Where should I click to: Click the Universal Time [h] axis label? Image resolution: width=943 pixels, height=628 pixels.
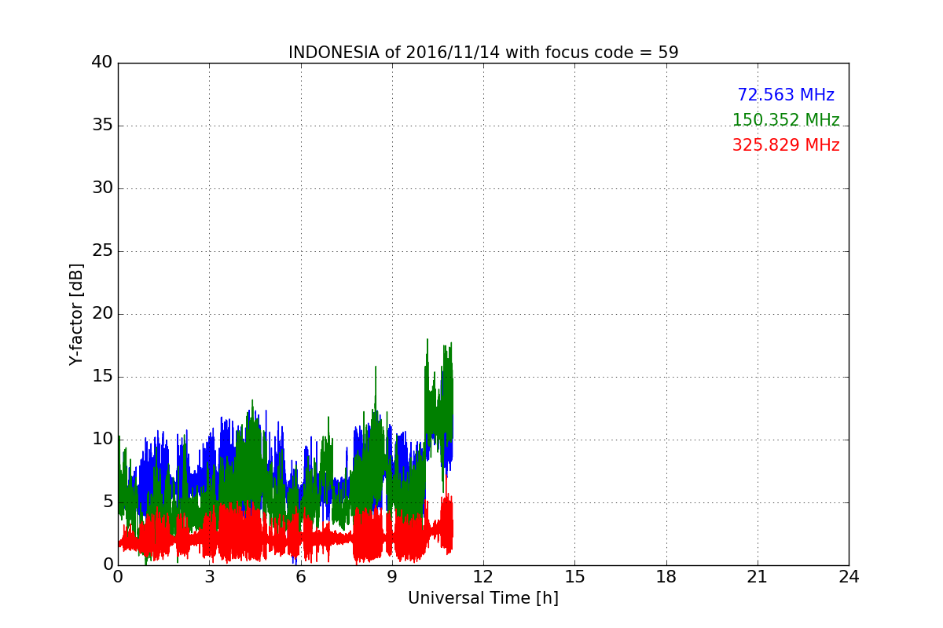pyautogui.click(x=483, y=598)
